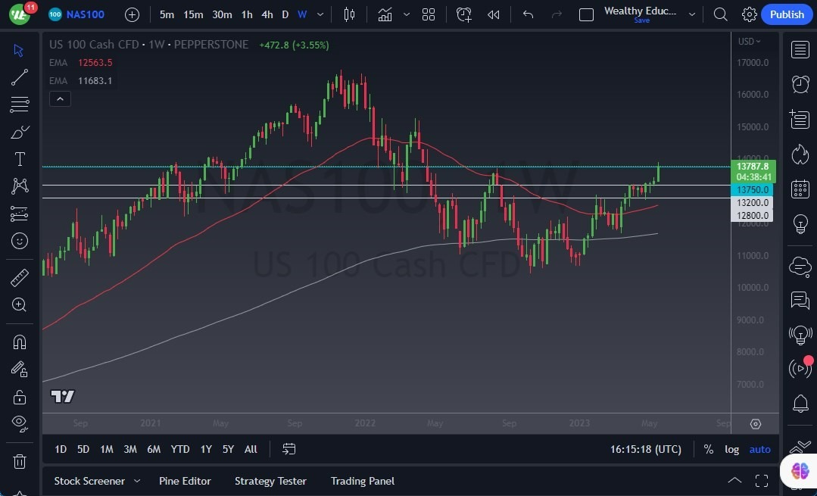This screenshot has width=817, height=496.
Task: Select the Trend Line drawing tool
Action: click(x=19, y=77)
